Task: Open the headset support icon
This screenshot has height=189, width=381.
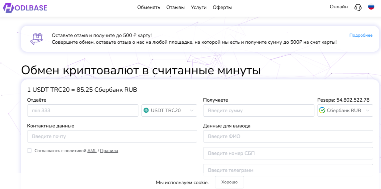Action: pyautogui.click(x=358, y=7)
